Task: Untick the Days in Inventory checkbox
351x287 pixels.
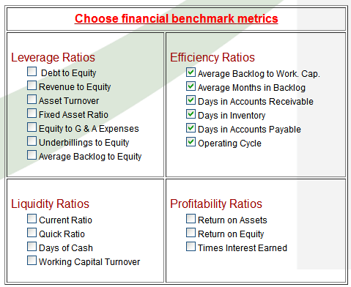Action: [191, 114]
